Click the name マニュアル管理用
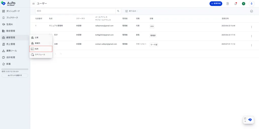The image size is (259, 129). pyautogui.click(x=56, y=26)
